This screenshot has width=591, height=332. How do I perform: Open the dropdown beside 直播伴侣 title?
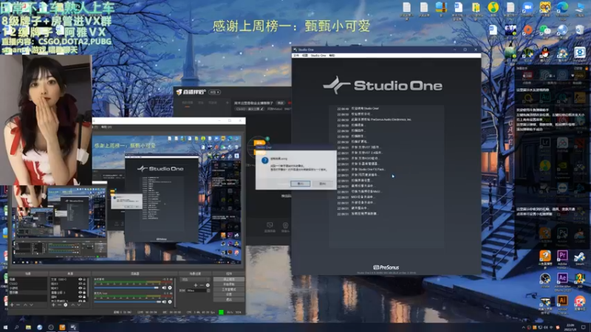click(x=215, y=91)
